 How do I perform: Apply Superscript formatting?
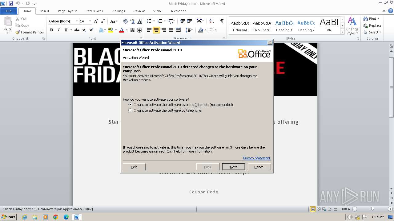(91, 30)
